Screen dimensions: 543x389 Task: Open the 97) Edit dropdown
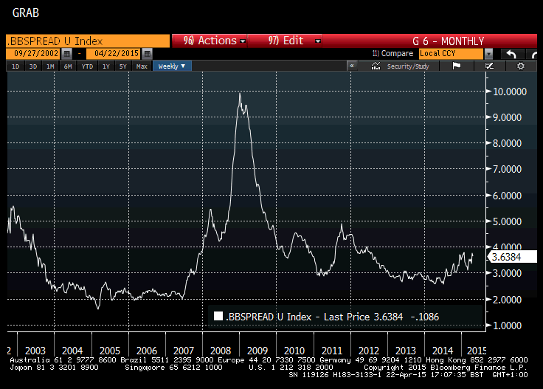pyautogui.click(x=285, y=41)
